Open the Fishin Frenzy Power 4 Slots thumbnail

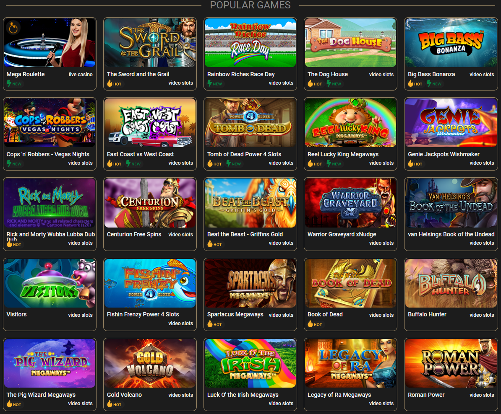click(150, 283)
